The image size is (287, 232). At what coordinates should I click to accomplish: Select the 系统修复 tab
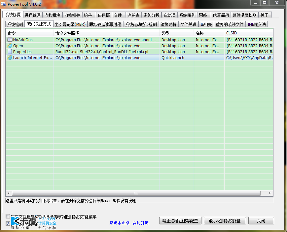point(13,15)
